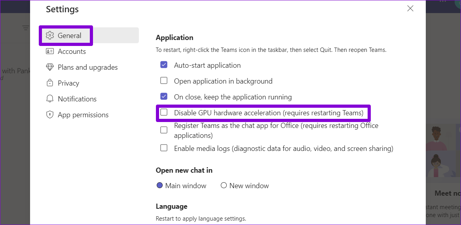The height and width of the screenshot is (225, 461).
Task: Select Main window radio option
Action: (x=159, y=185)
